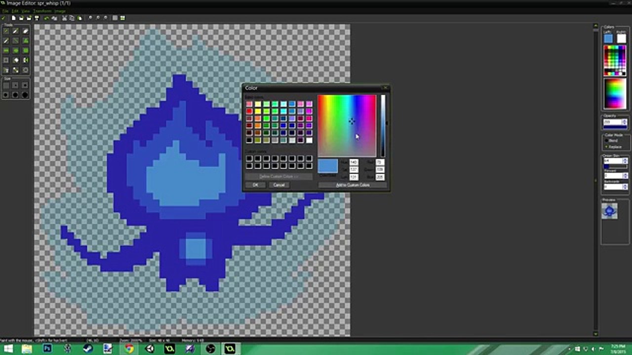The width and height of the screenshot is (632, 355).
Task: Open the File menu
Action: click(5, 11)
